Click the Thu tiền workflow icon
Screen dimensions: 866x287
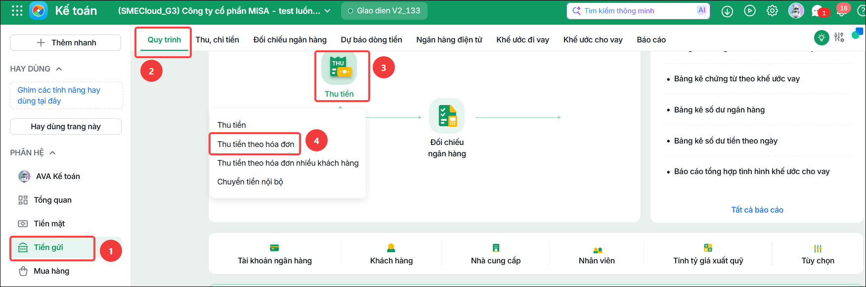pos(339,68)
